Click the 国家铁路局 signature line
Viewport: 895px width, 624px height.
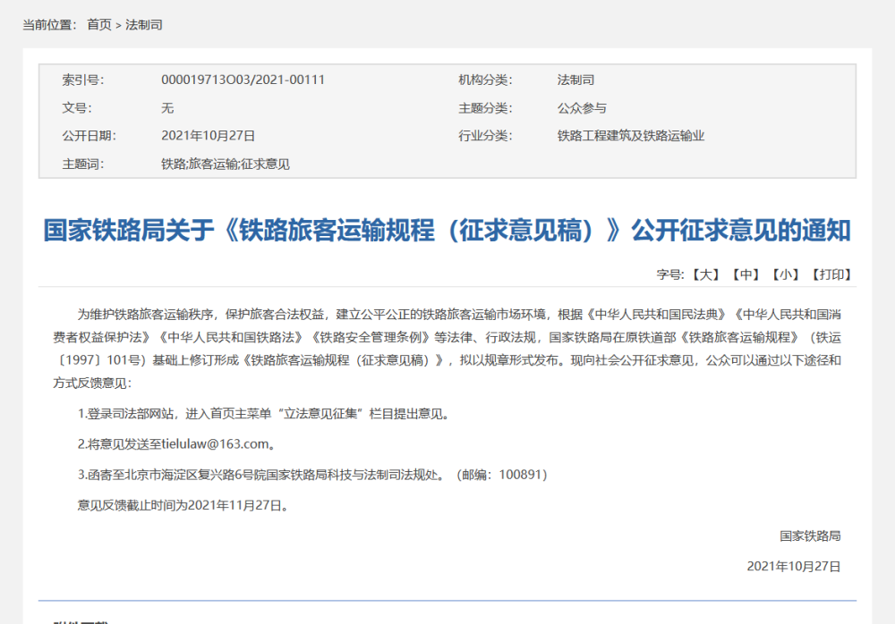coord(810,536)
